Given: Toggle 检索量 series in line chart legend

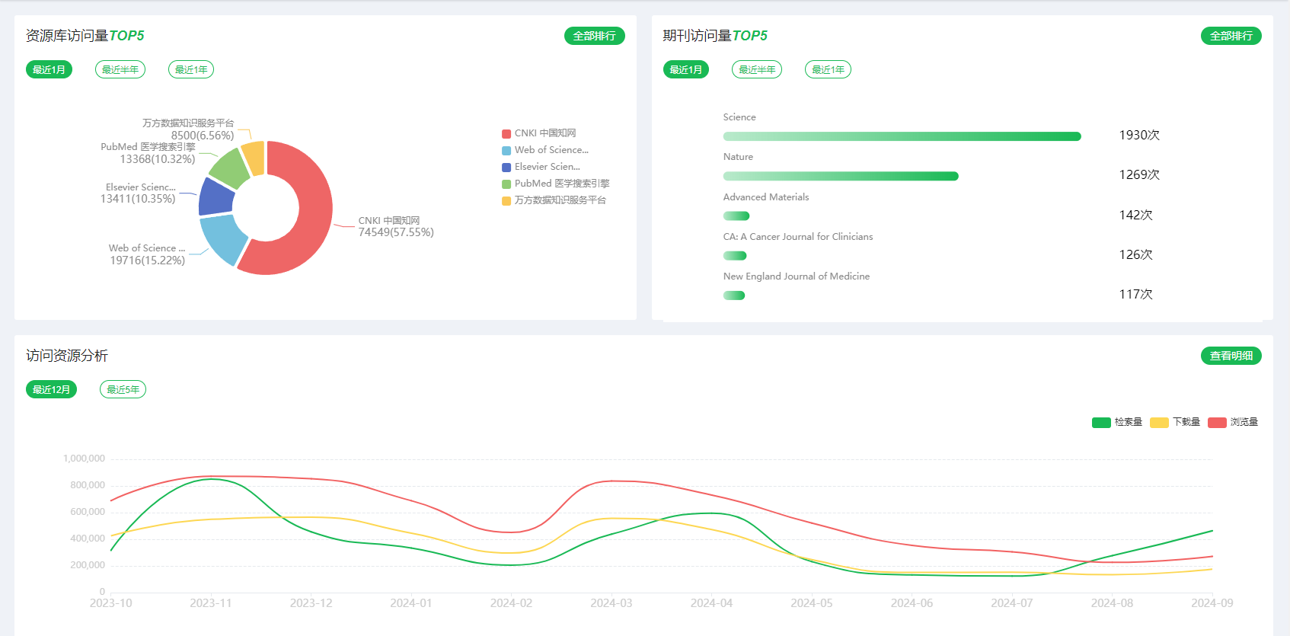Looking at the screenshot, I should (1101, 423).
